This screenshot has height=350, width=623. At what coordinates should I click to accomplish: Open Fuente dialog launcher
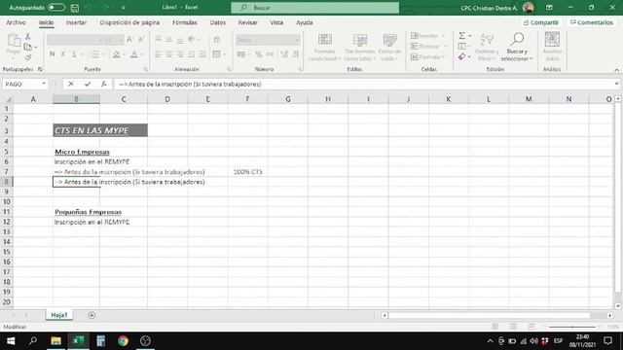(x=146, y=69)
